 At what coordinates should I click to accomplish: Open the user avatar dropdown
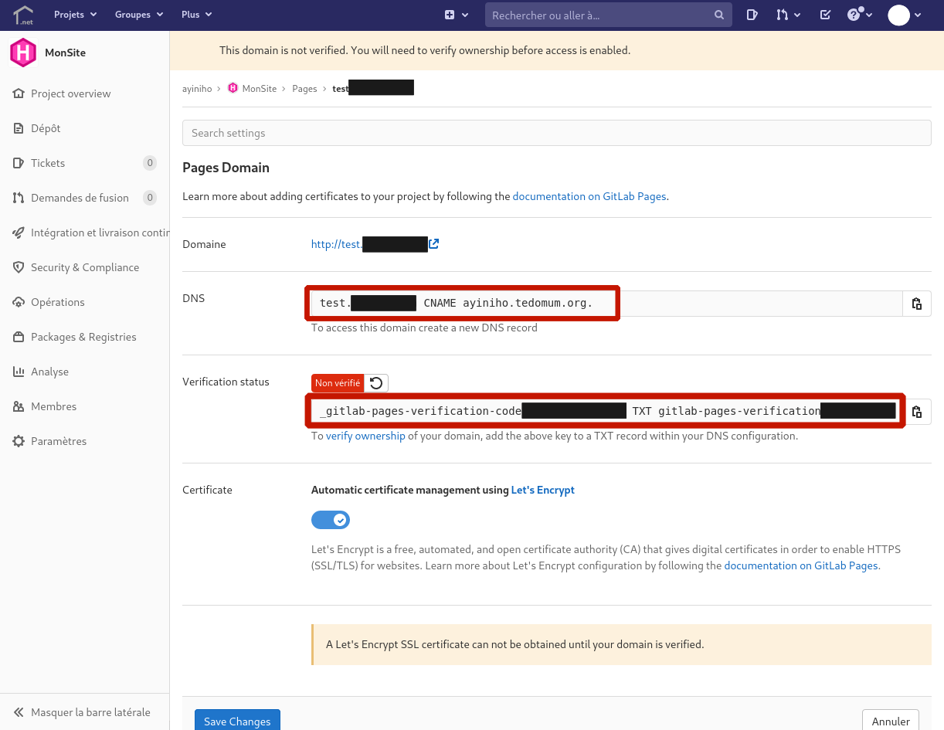point(905,15)
